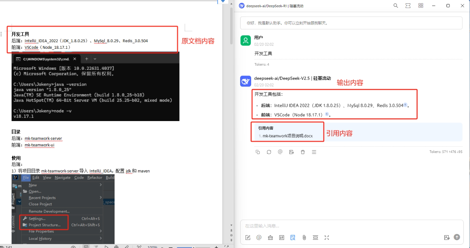Click the default assistant greeting prompt box
Viewport: 470px width, 248px height.
(x=351, y=23)
